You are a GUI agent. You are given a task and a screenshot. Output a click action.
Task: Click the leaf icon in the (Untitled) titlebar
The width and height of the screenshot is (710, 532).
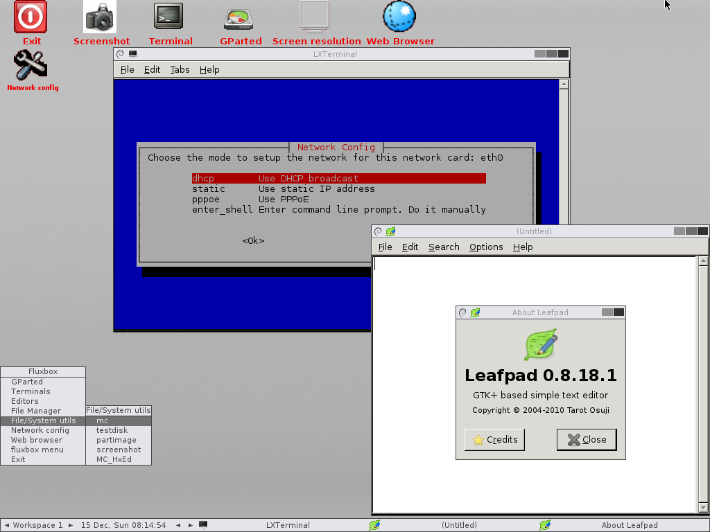pos(391,231)
